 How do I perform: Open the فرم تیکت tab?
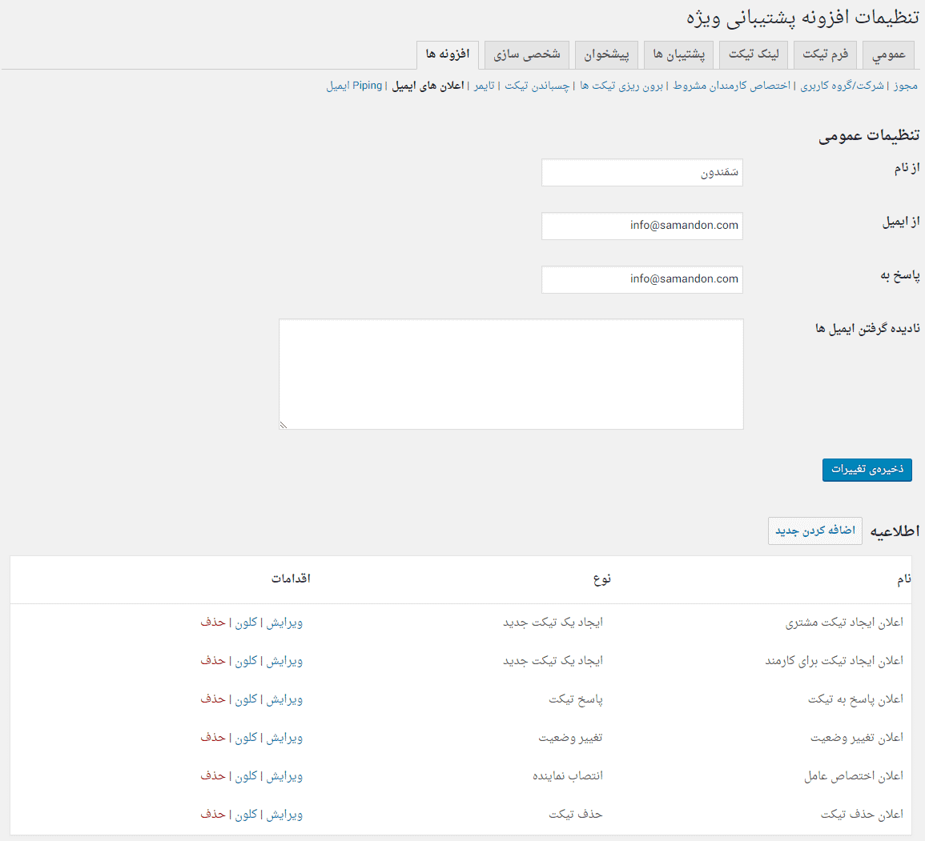pyautogui.click(x=826, y=54)
